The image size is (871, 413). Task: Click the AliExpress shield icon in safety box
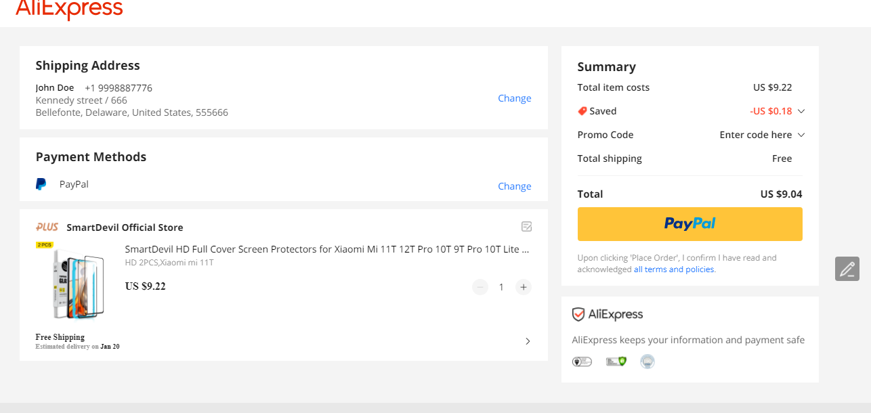point(578,314)
